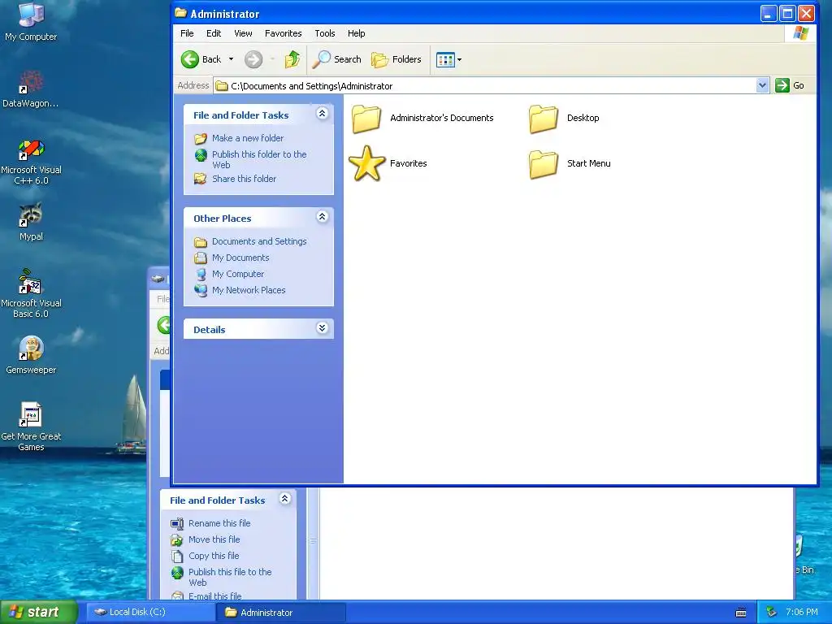Click the Start button
The image size is (832, 624).
click(x=39, y=612)
